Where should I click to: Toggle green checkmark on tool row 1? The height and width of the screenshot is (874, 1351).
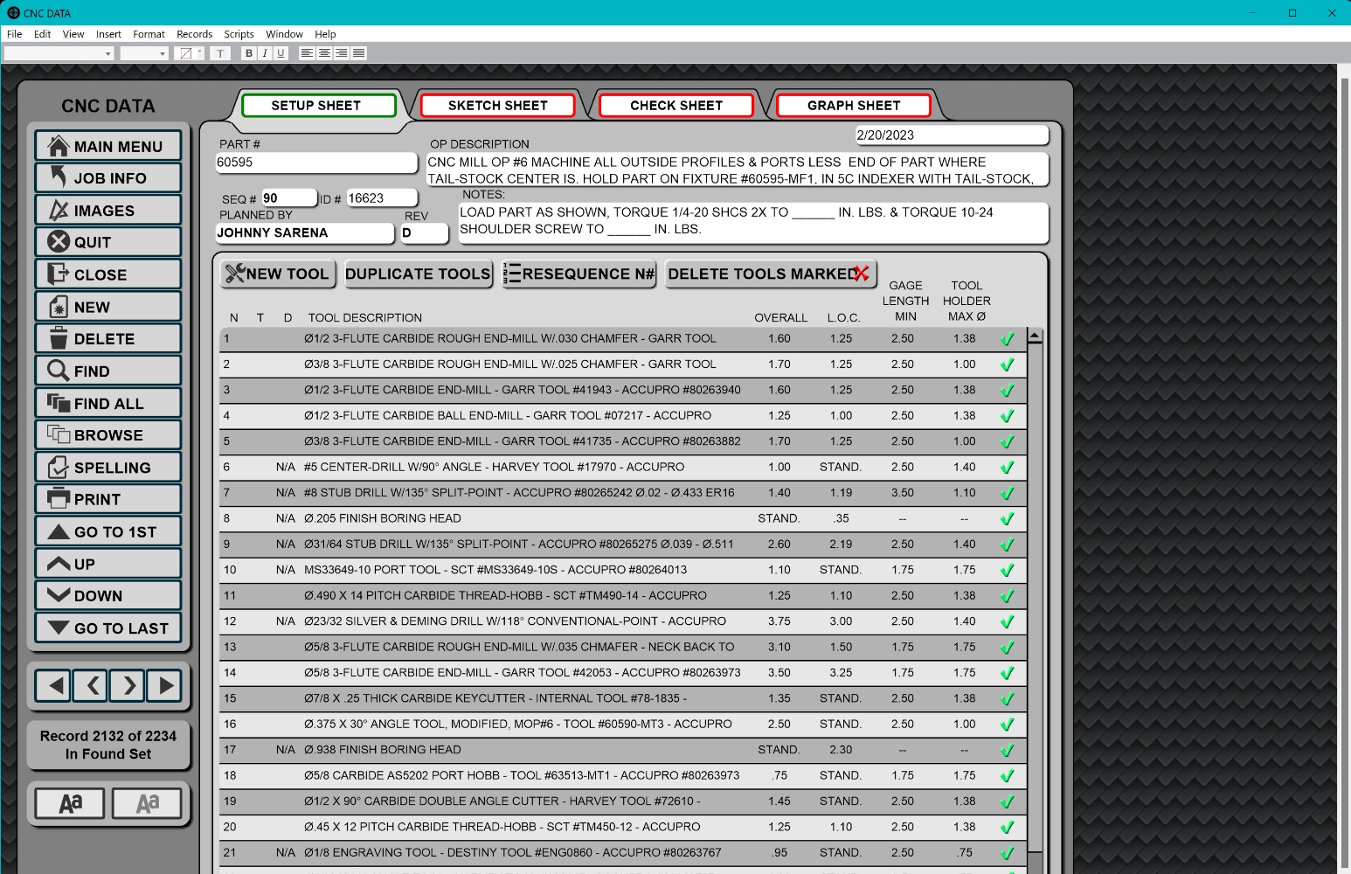pyautogui.click(x=1007, y=339)
